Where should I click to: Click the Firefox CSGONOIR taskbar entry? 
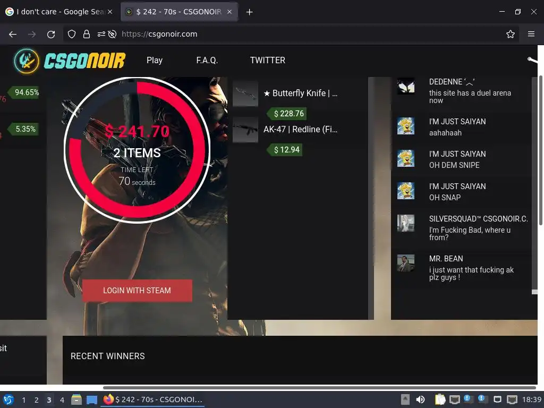point(152,399)
